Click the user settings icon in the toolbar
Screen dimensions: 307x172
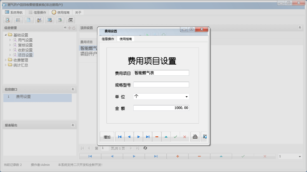(x=39, y=20)
